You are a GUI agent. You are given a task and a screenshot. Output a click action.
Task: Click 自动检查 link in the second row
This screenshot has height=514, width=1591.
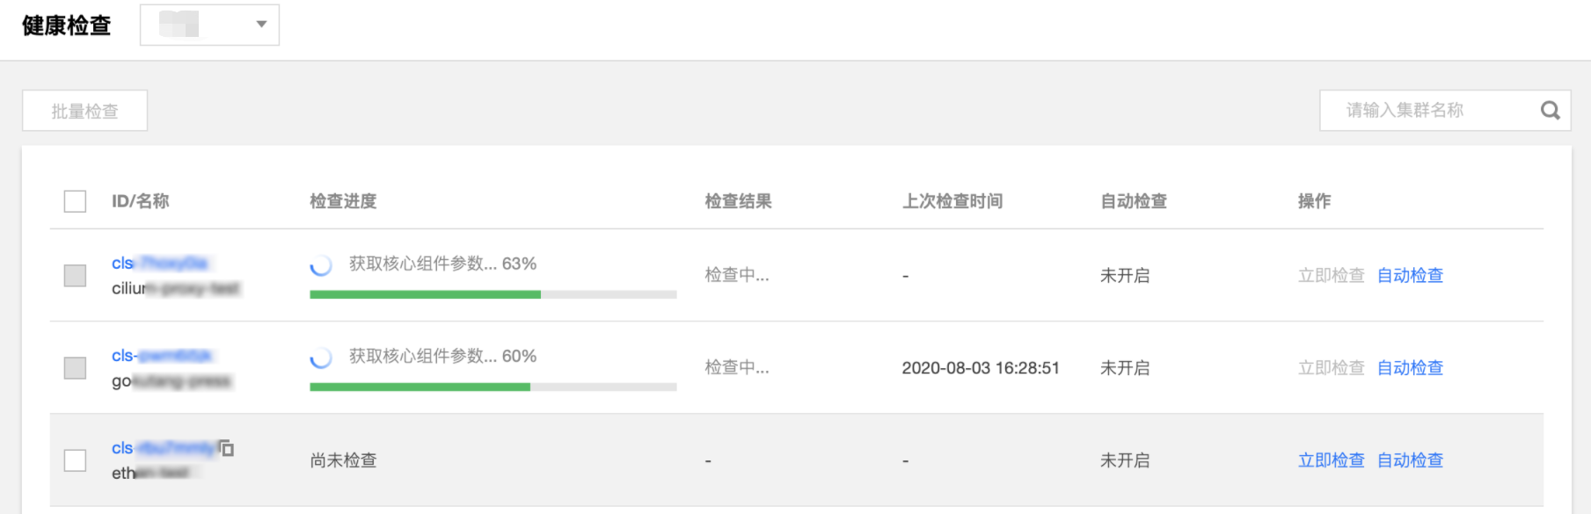pos(1410,368)
